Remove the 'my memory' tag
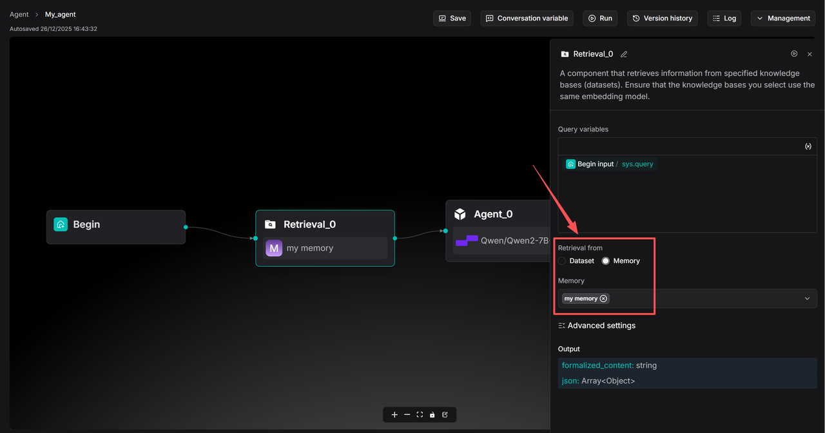 point(603,299)
